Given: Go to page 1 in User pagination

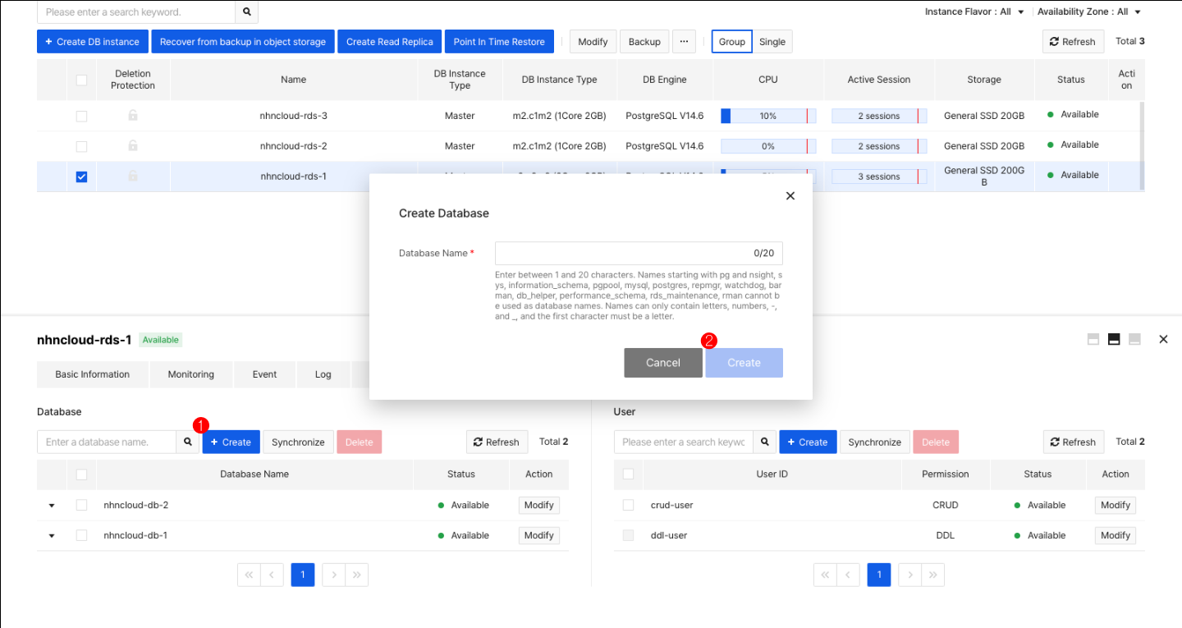Looking at the screenshot, I should (x=879, y=575).
